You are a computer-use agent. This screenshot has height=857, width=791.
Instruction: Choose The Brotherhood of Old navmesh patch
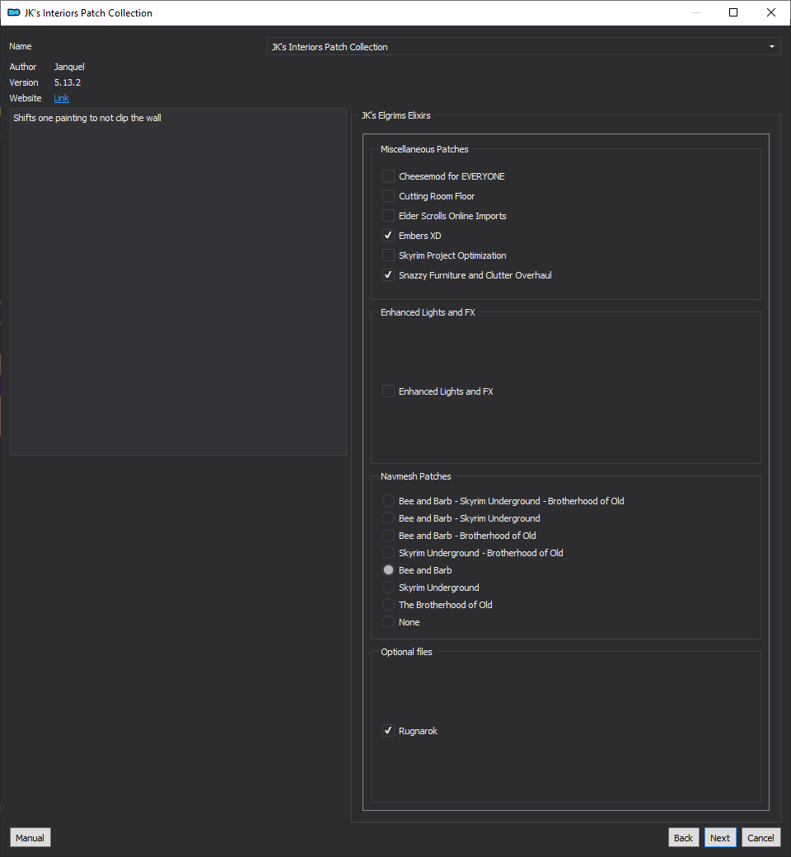click(x=388, y=605)
